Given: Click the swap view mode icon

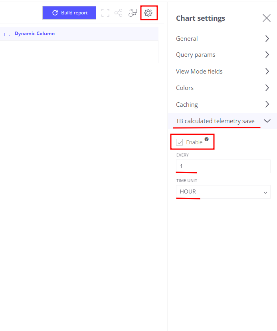Looking at the screenshot, I should pos(133,13).
